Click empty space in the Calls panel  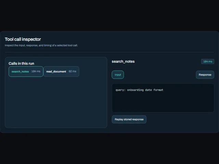click(x=56, y=103)
